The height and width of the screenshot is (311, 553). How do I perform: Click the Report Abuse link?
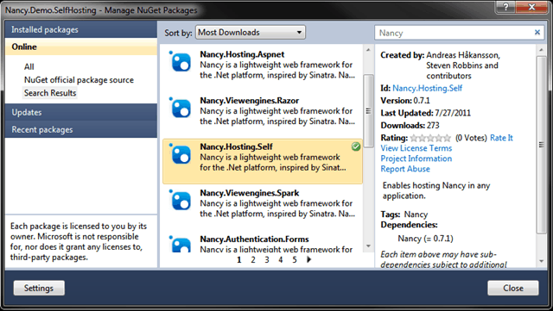coord(405,169)
